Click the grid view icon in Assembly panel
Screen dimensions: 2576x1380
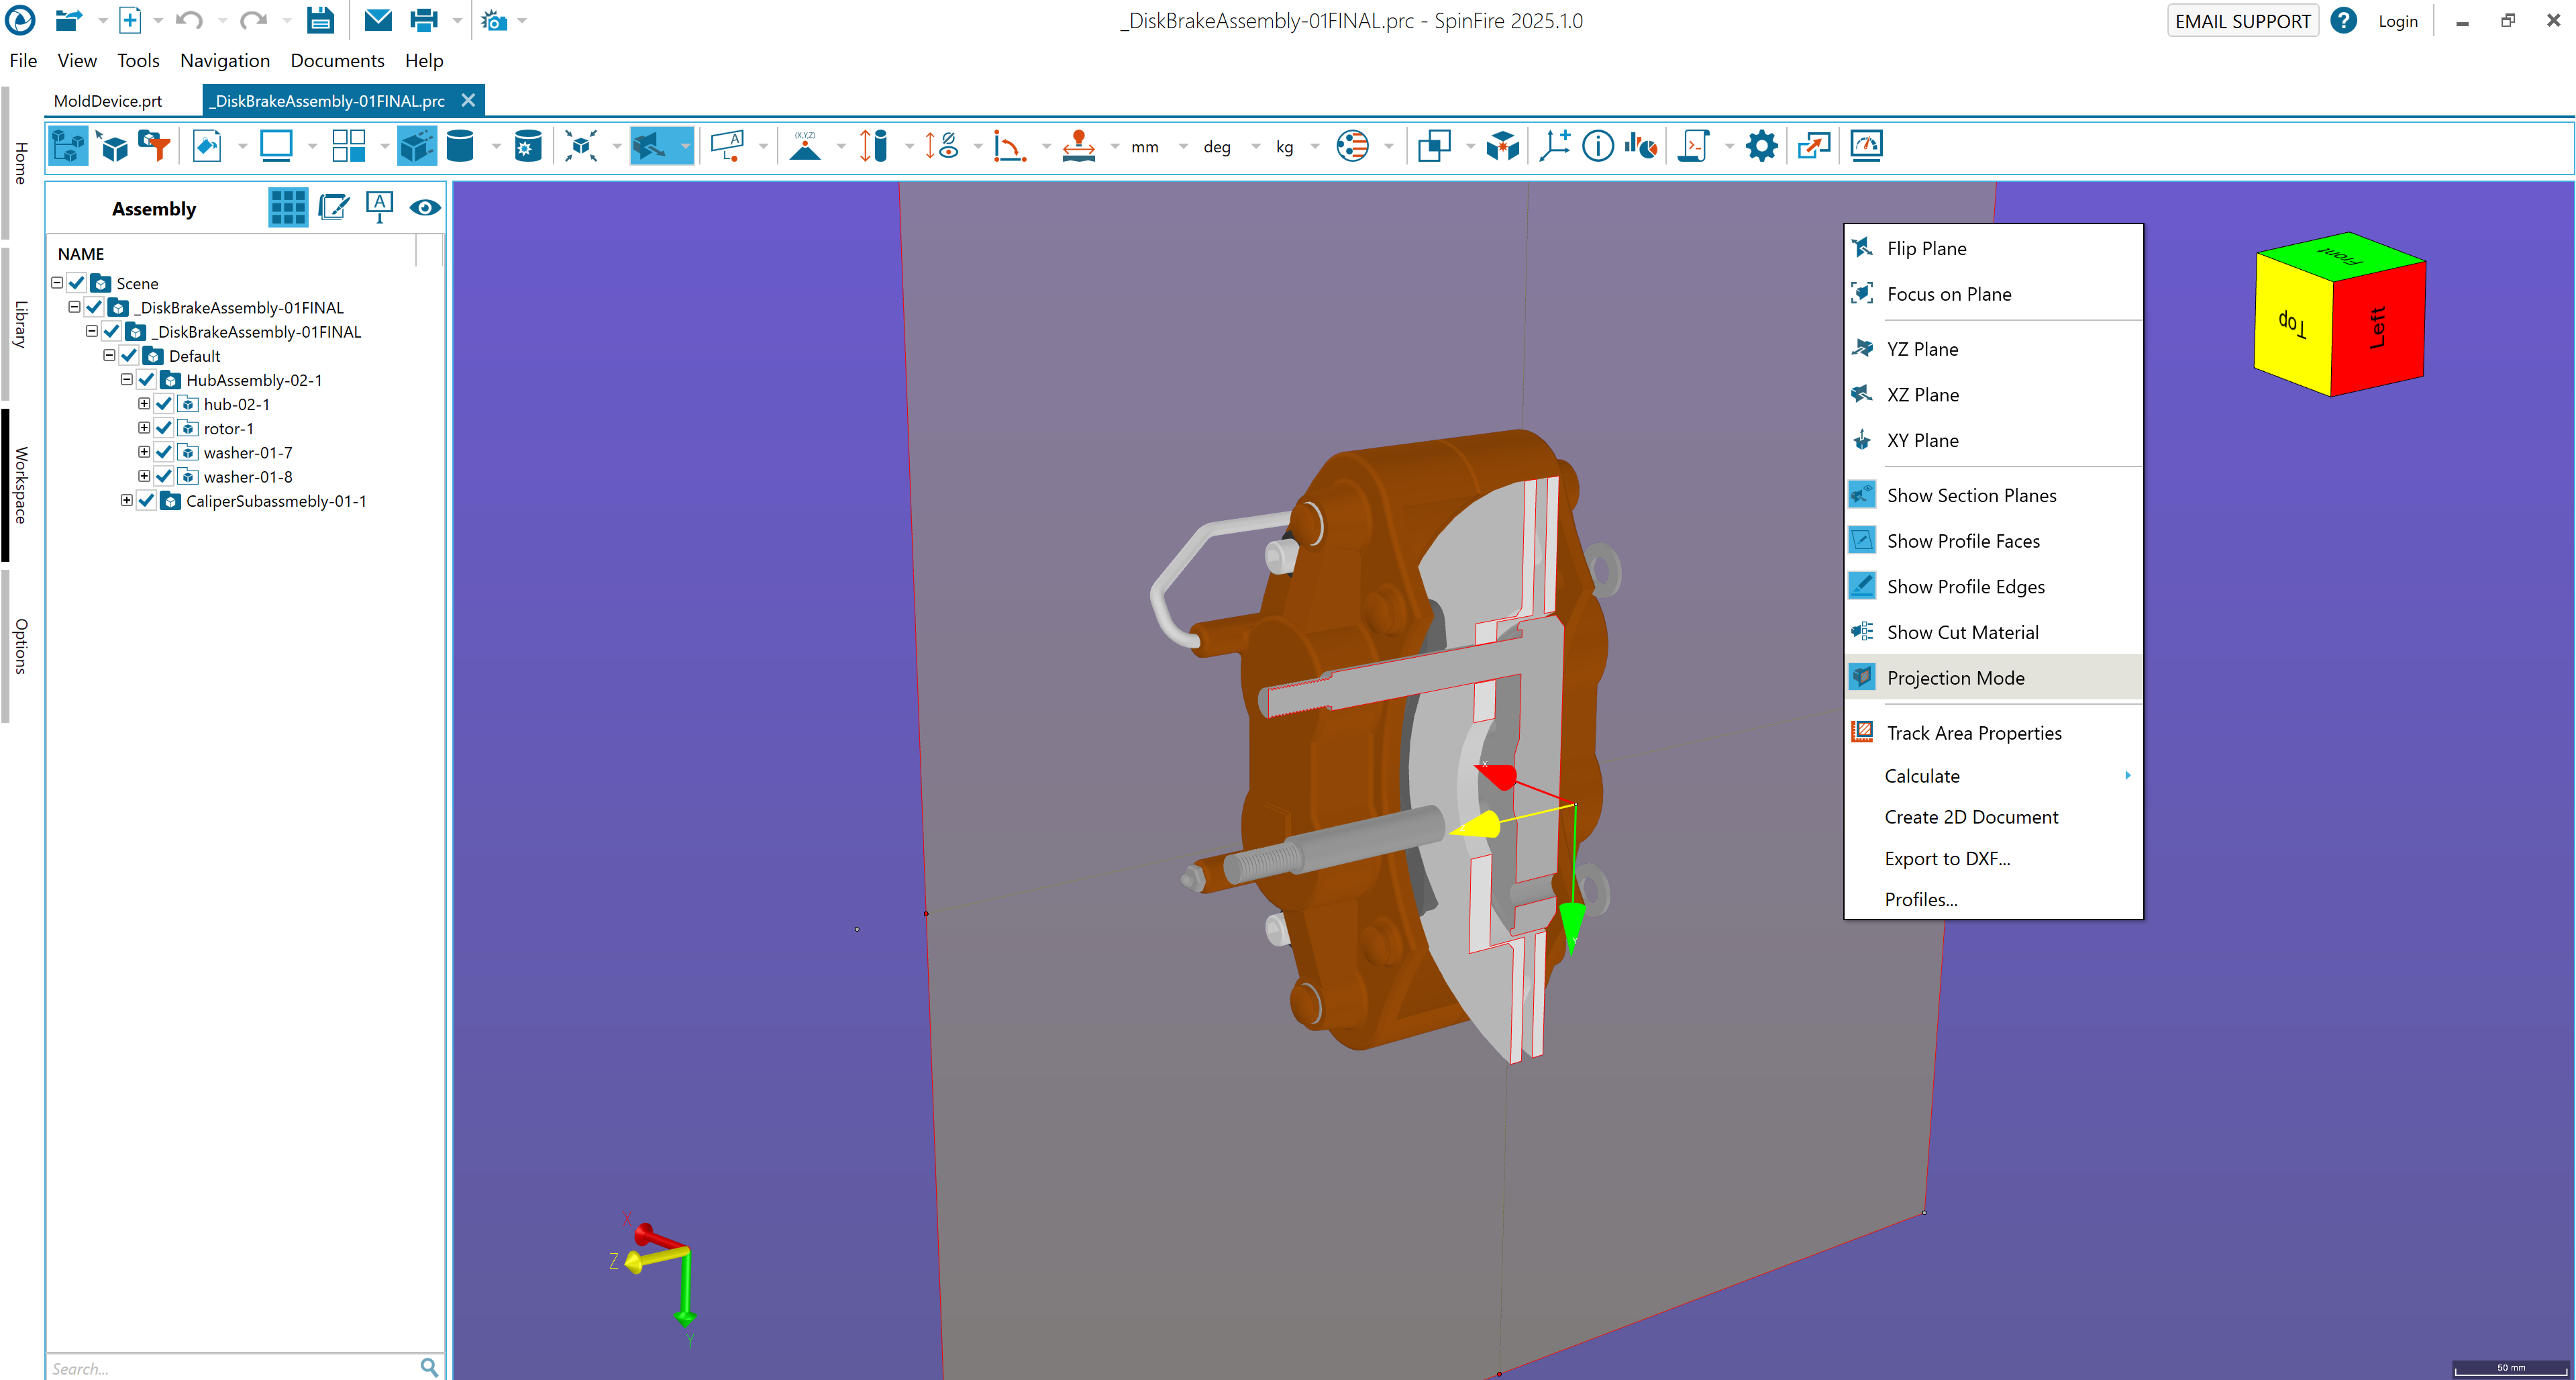(288, 208)
